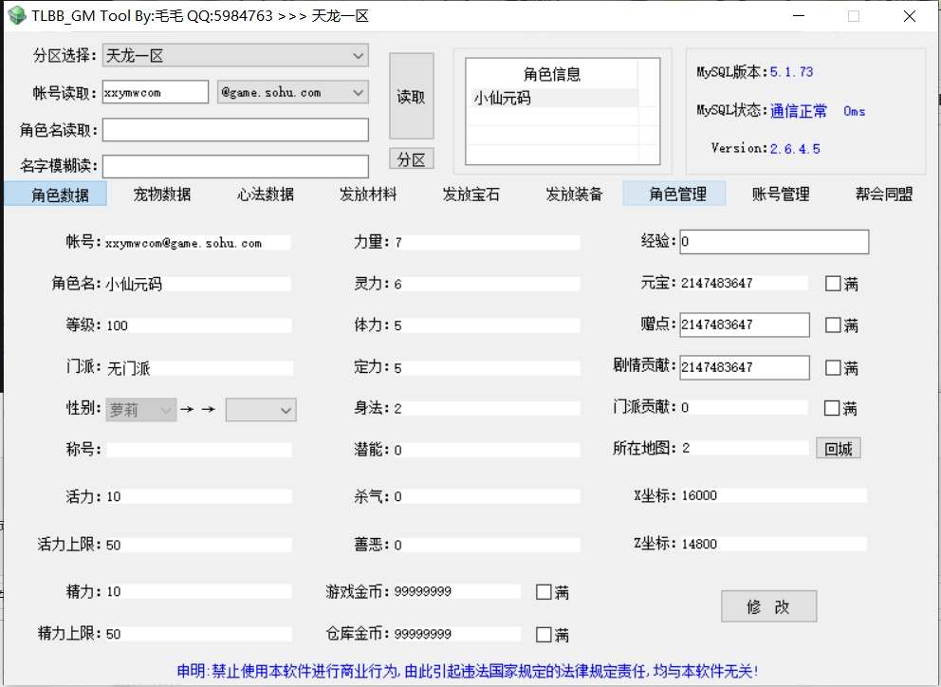Viewport: 941px width, 687px height.
Task: Close the TLBB_GM Tool window
Action: (x=910, y=16)
